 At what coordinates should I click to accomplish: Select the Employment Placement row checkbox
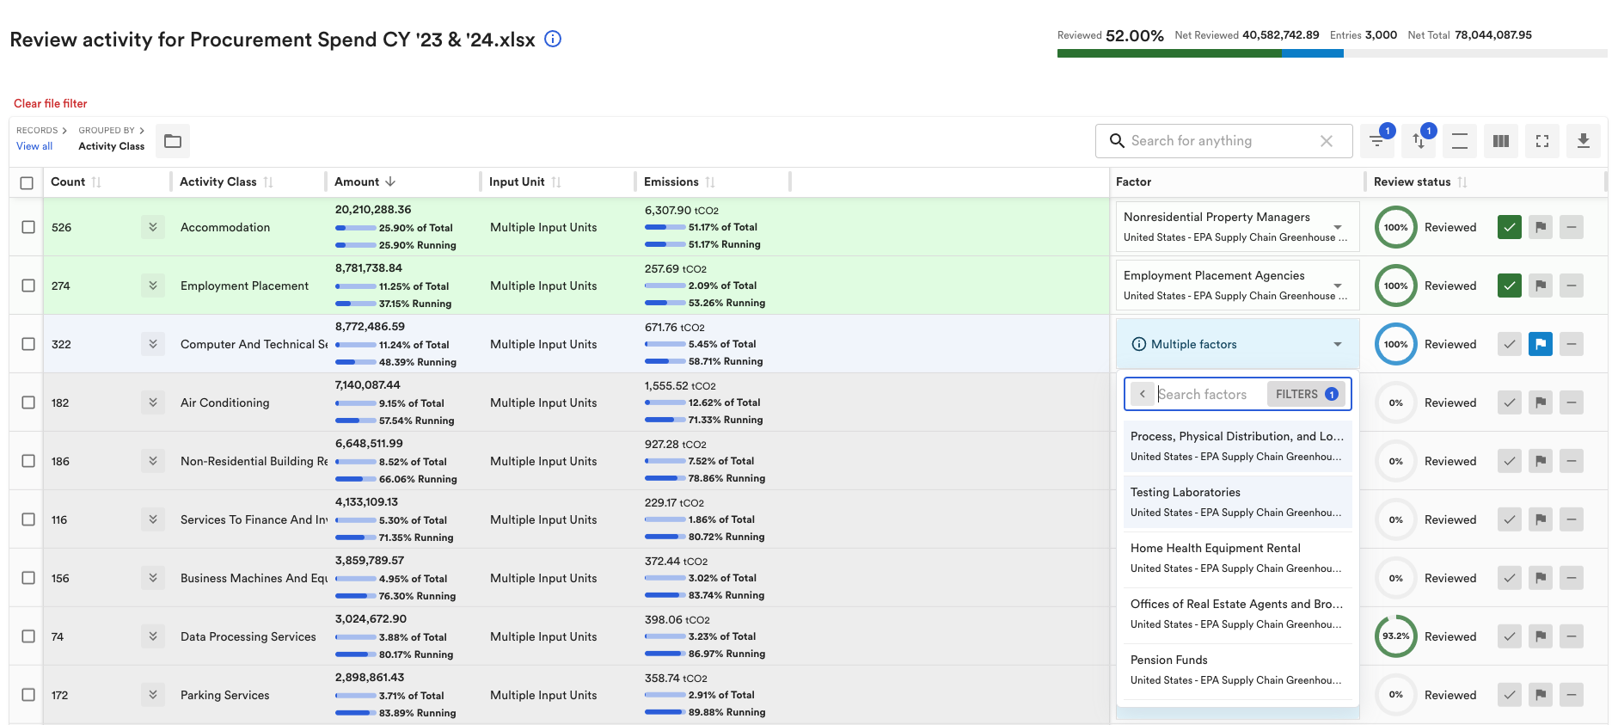tap(28, 286)
